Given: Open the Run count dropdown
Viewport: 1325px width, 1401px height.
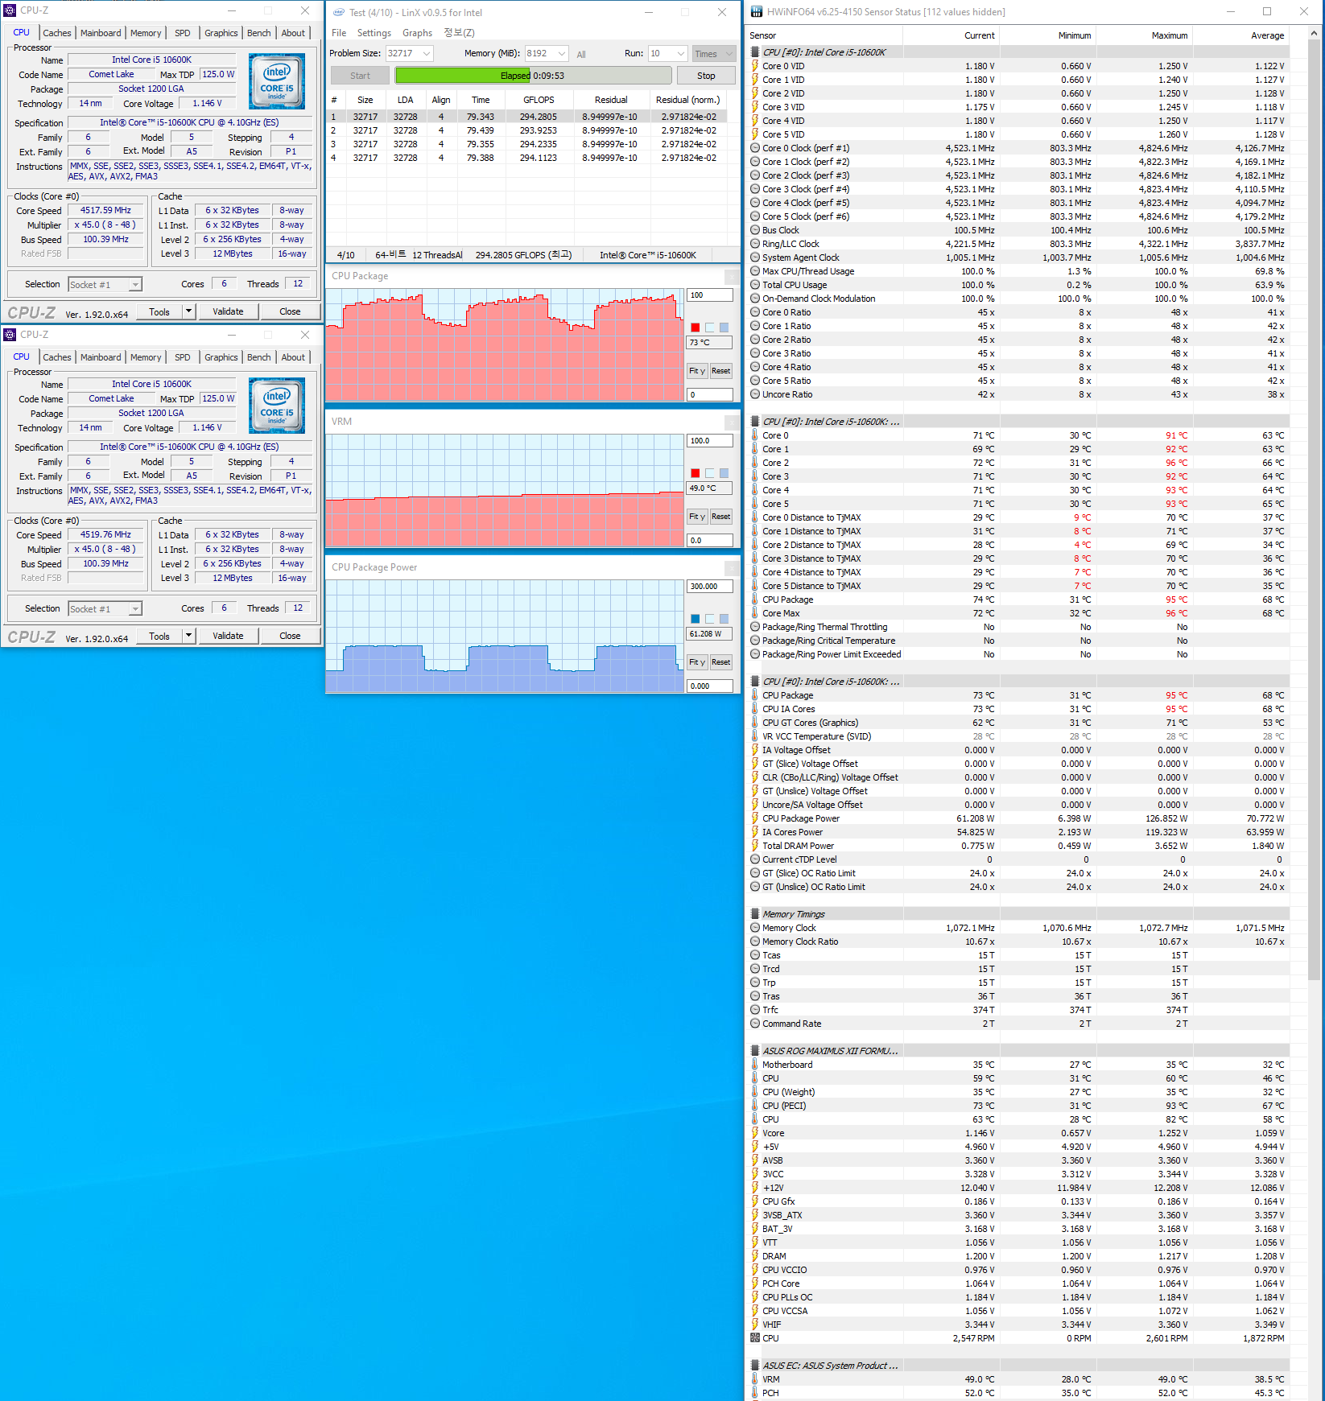Looking at the screenshot, I should (x=680, y=54).
